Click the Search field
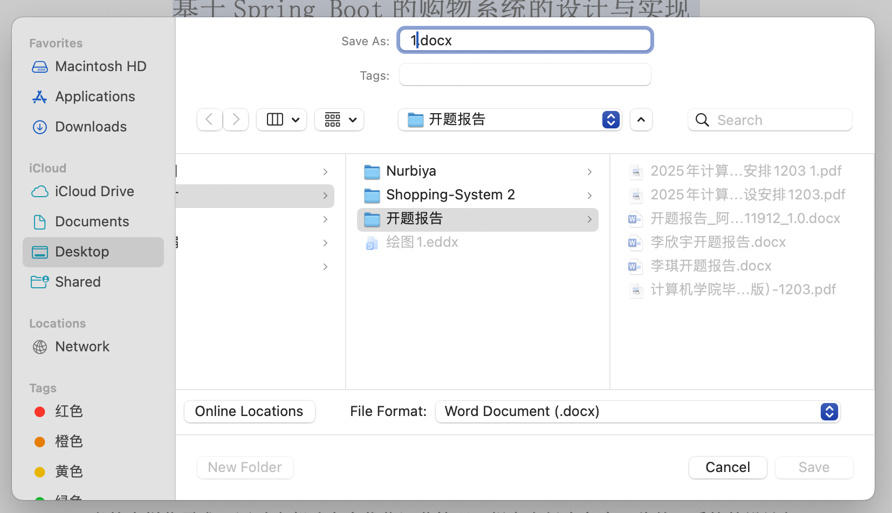The image size is (892, 513). click(777, 120)
